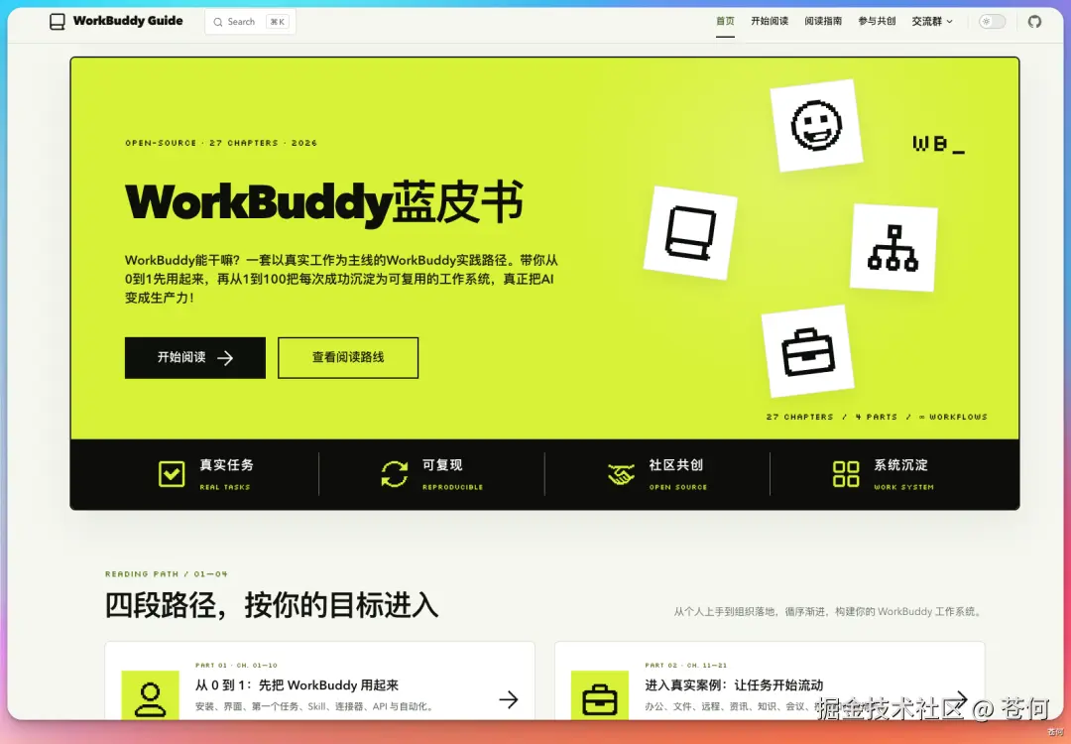Click the WB_ pixel logo in the hero

coord(939,144)
